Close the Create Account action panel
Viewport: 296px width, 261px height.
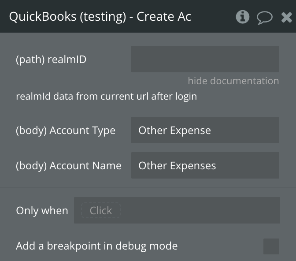pyautogui.click(x=286, y=17)
